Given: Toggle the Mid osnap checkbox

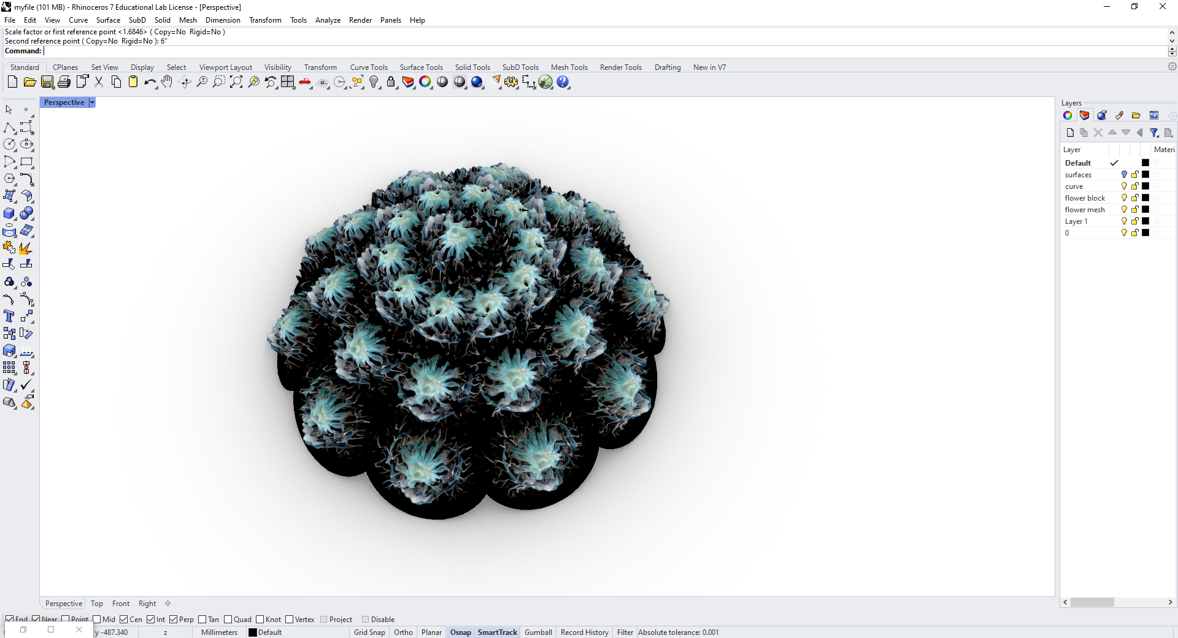Looking at the screenshot, I should 97,620.
